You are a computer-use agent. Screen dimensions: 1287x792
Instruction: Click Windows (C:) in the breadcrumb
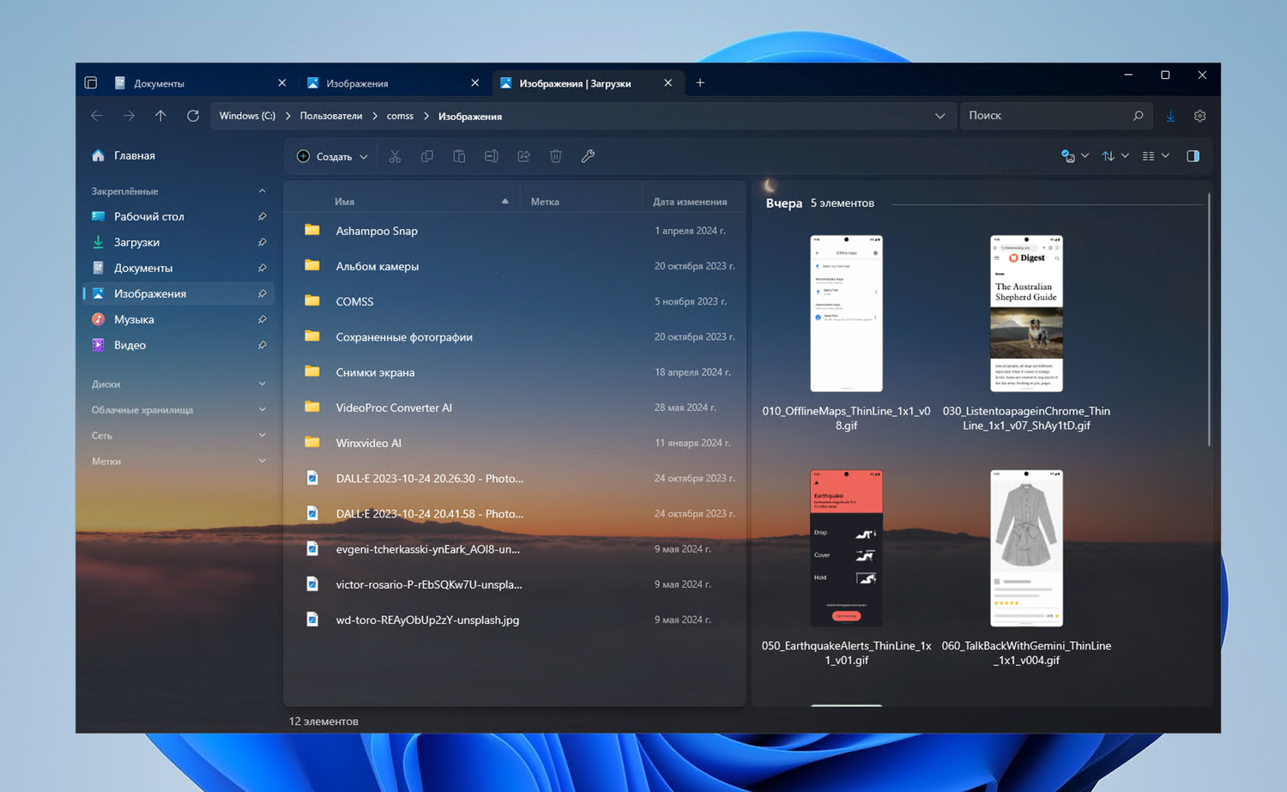[x=247, y=116]
